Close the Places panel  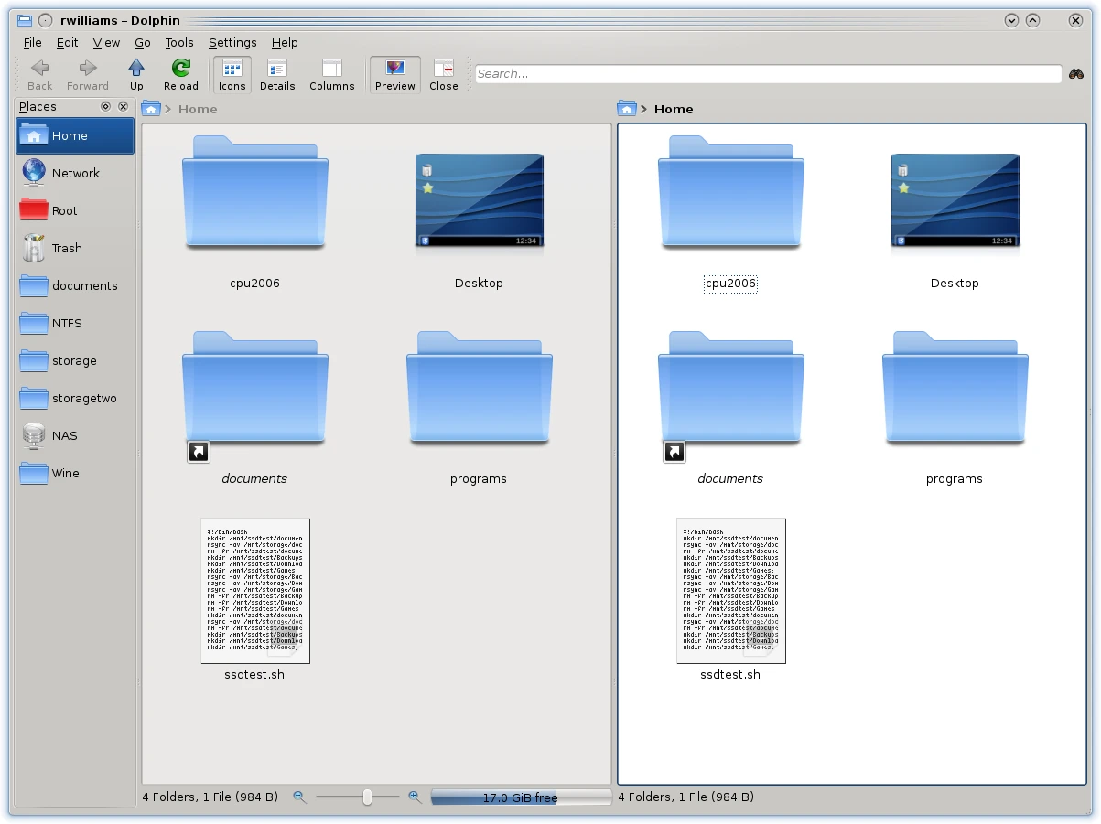coord(124,106)
